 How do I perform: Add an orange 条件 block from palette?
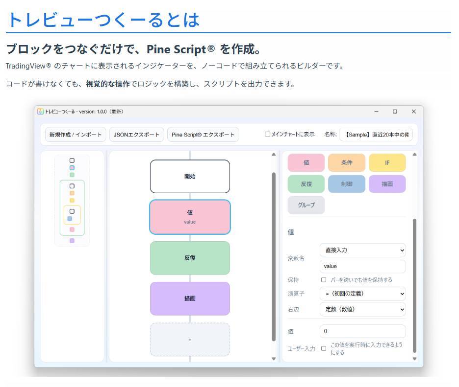point(347,163)
